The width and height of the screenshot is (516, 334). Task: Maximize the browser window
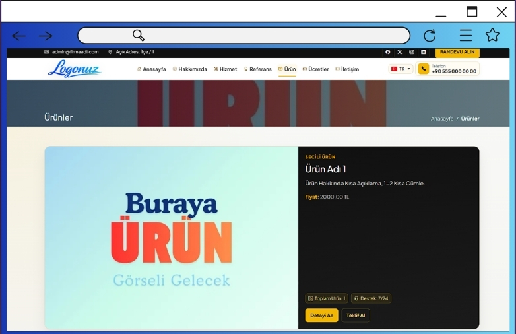[472, 11]
